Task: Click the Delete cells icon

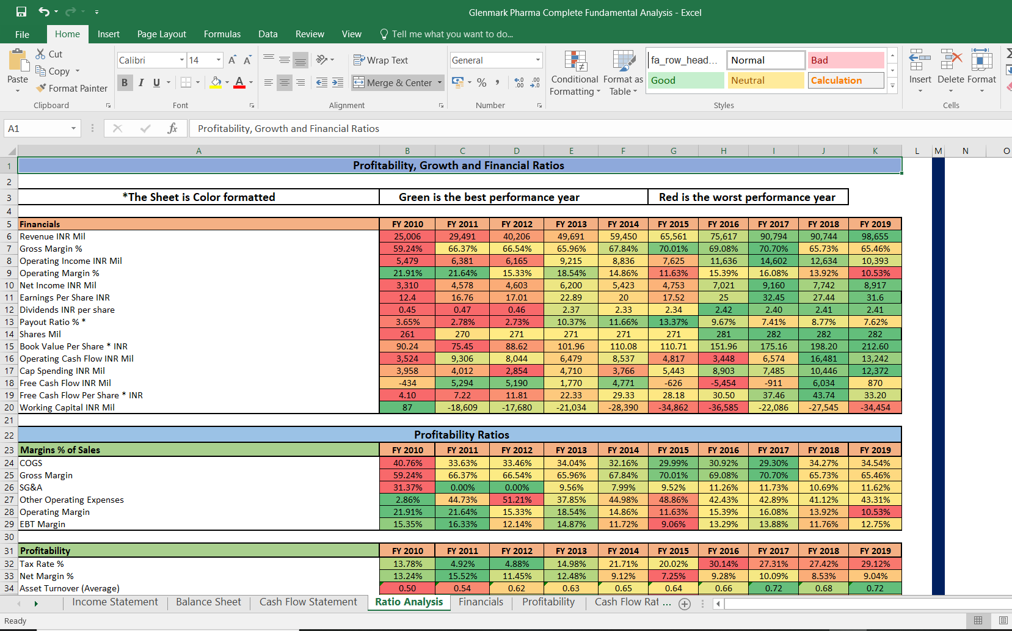Action: 951,60
